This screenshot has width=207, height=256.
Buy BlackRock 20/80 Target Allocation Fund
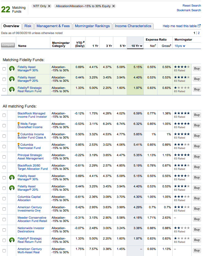coord(197,167)
